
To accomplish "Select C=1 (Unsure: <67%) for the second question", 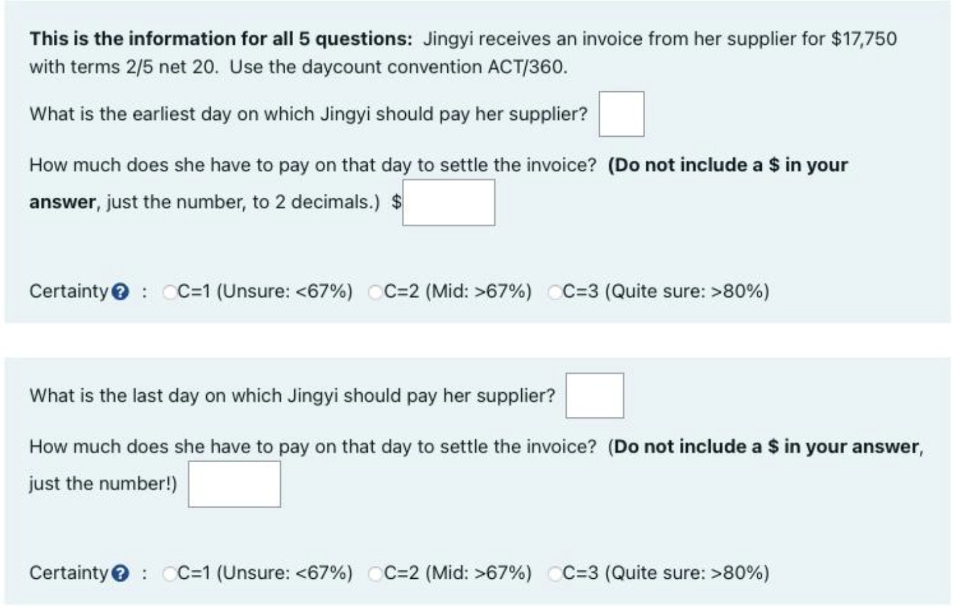I will coord(169,573).
